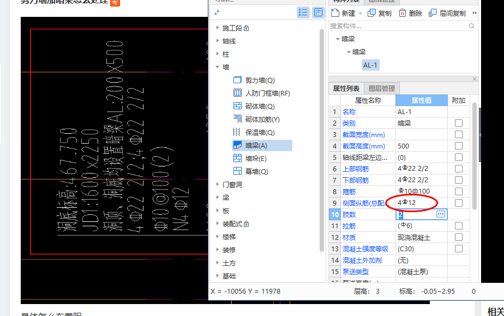
Task: Click the 层间复制 copy between floors icon
Action: tap(433, 13)
